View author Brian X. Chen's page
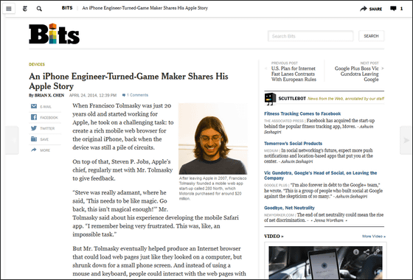This screenshot has width=413, height=280. pyautogui.click(x=49, y=95)
